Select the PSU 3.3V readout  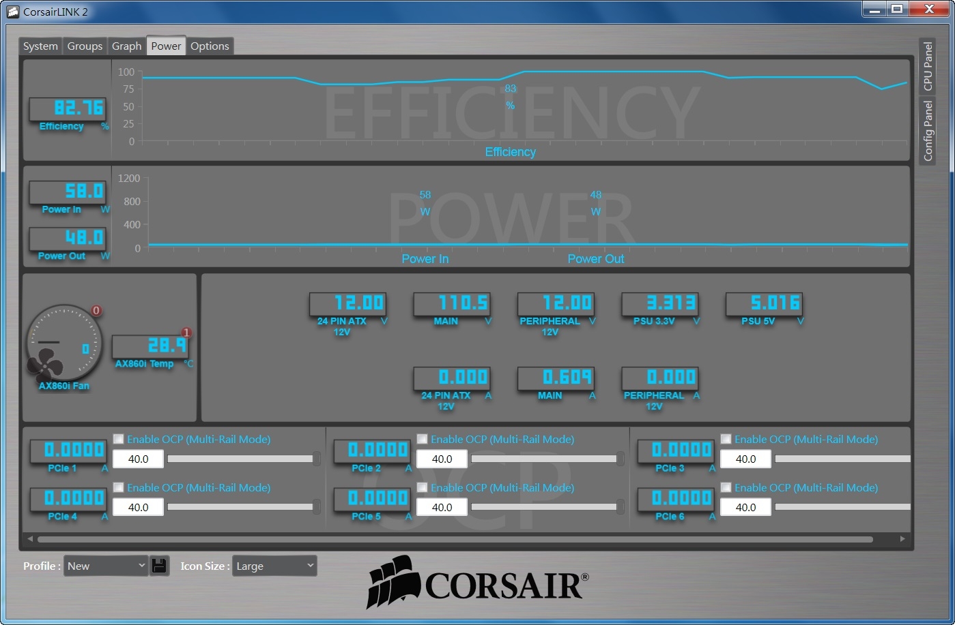(660, 304)
